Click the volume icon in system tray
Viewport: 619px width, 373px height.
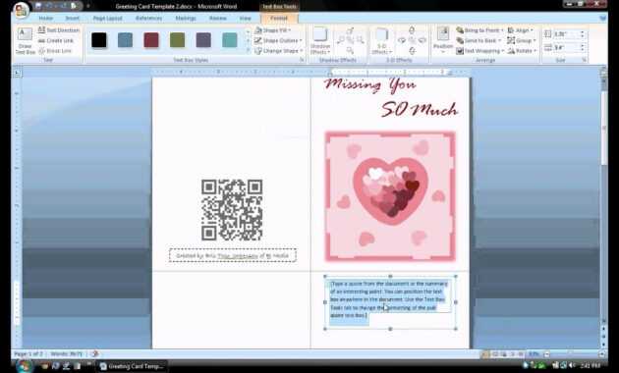point(572,366)
